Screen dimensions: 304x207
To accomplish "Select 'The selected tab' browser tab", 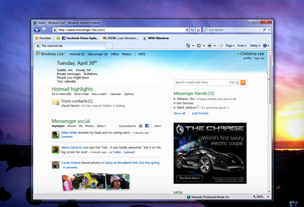I will [70, 45].
